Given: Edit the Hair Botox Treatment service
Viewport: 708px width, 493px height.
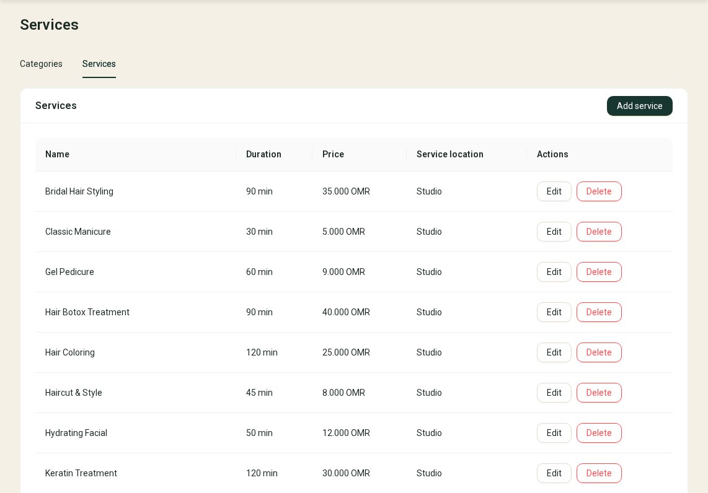Looking at the screenshot, I should [554, 312].
